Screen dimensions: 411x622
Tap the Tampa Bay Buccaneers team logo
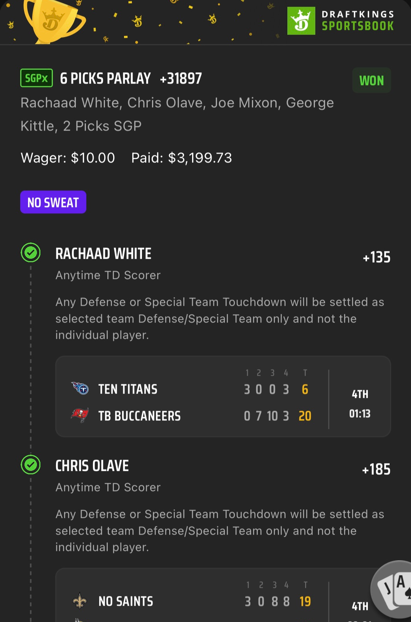click(x=80, y=415)
